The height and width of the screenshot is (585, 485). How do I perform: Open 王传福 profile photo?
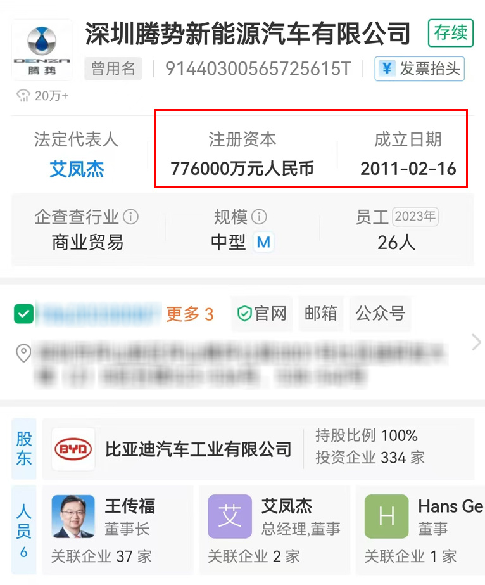point(73,517)
